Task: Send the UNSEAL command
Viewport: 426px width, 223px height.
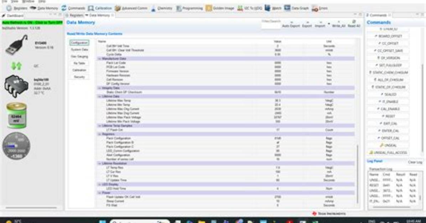Action: coord(388,146)
